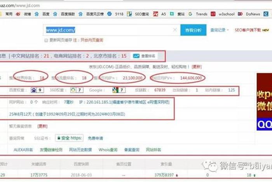
Task: Open the 常用 bookmarks folder
Action: click(6, 14)
